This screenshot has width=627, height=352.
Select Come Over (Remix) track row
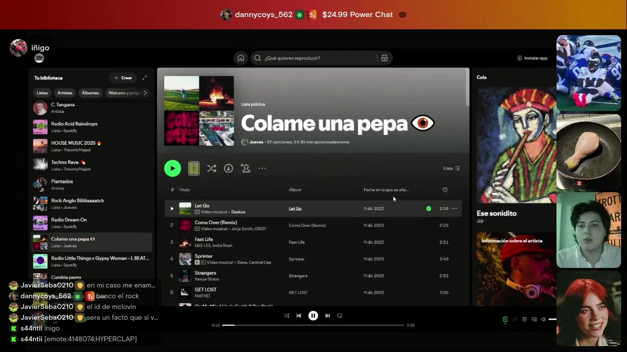point(313,225)
